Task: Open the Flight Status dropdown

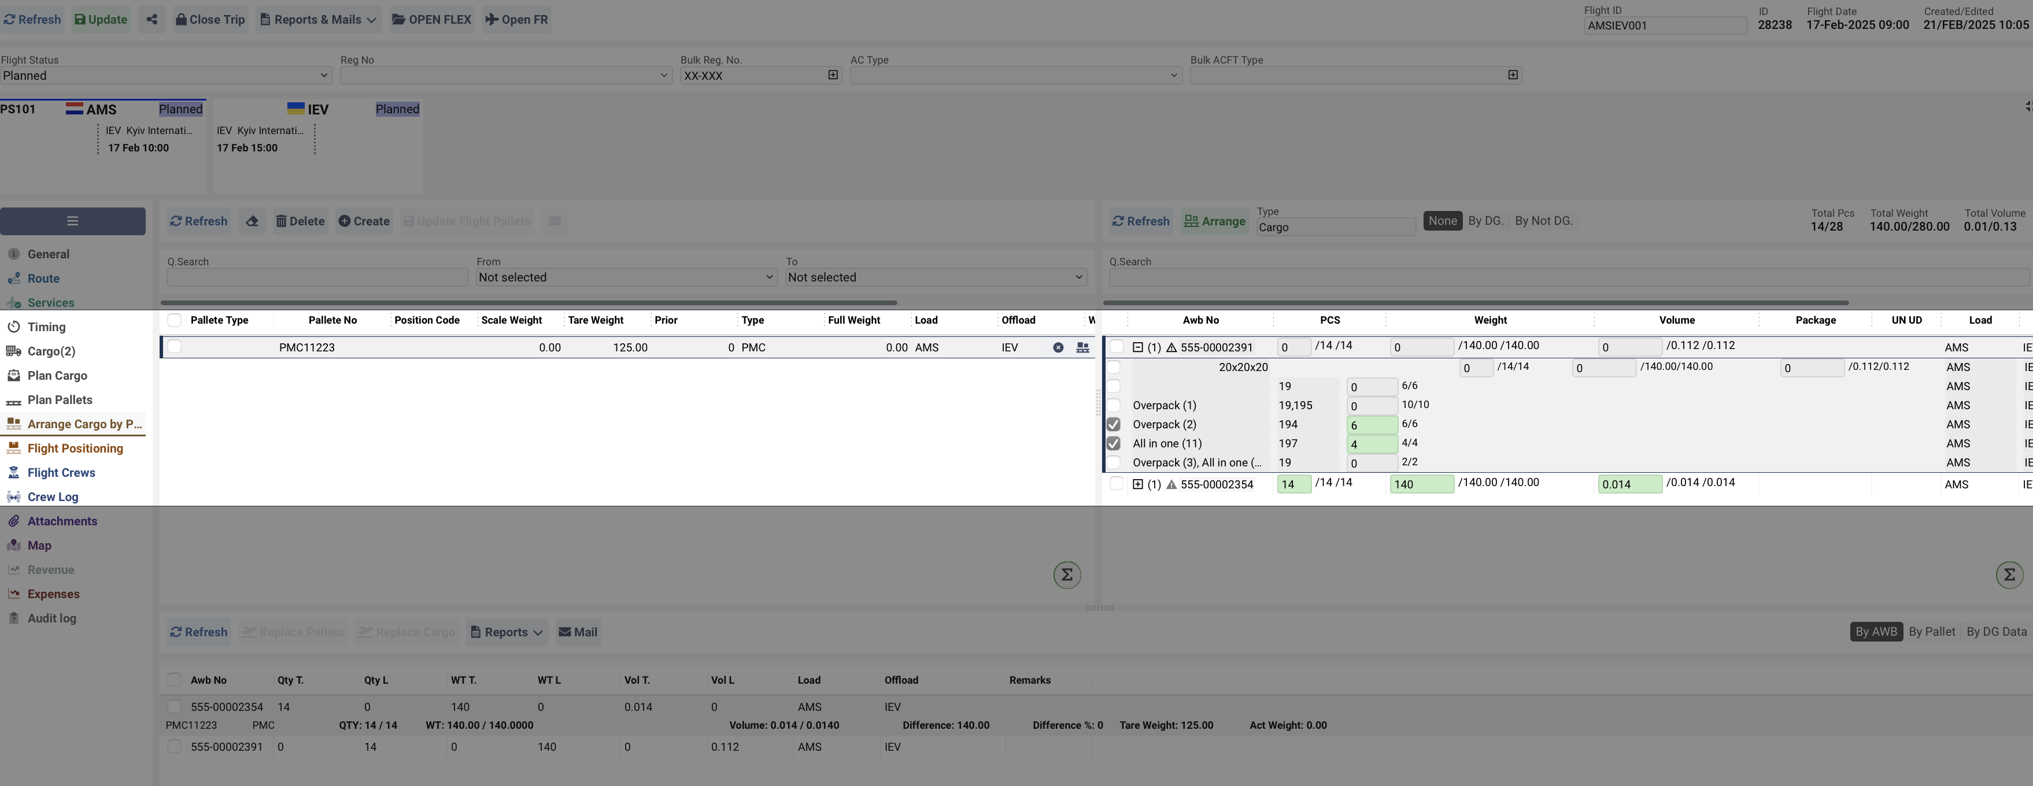Action: (x=166, y=76)
